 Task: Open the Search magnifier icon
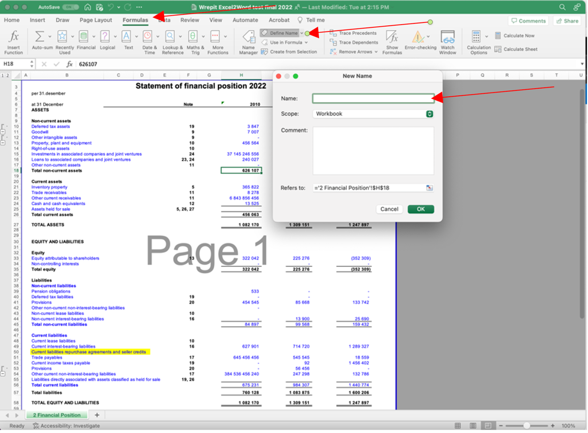coord(562,7)
